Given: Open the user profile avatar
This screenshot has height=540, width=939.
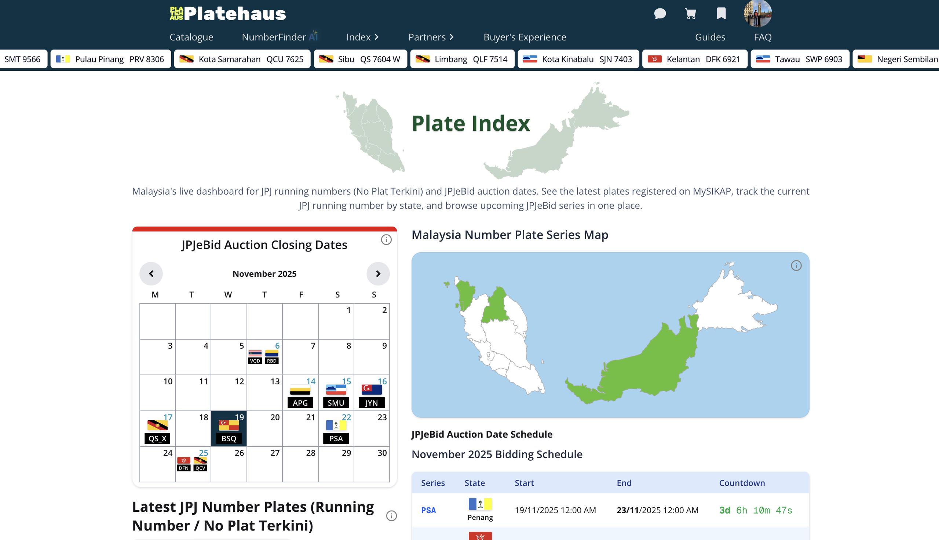Looking at the screenshot, I should [x=757, y=14].
